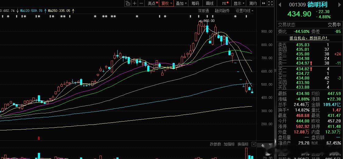Screen dimensions: 343x159
Task: Open 筹码 chip distribution view
Action: pos(195,3)
